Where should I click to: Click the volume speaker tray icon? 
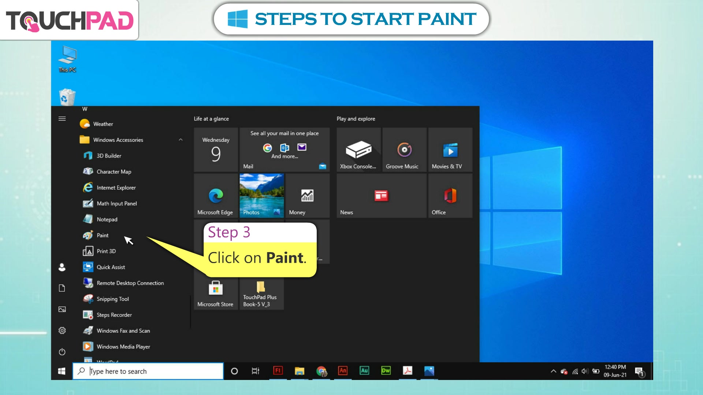[x=585, y=371]
